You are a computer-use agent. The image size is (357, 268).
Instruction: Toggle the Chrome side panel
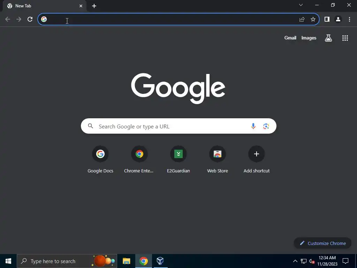click(327, 20)
